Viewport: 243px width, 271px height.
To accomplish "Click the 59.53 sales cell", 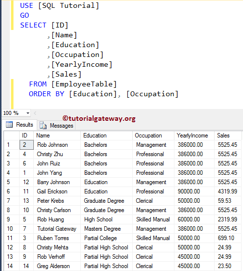I will tap(228, 201).
